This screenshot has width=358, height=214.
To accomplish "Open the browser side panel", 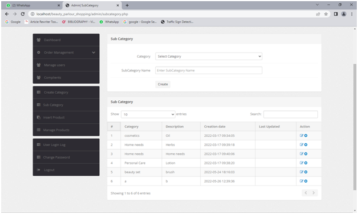I will coord(336,14).
